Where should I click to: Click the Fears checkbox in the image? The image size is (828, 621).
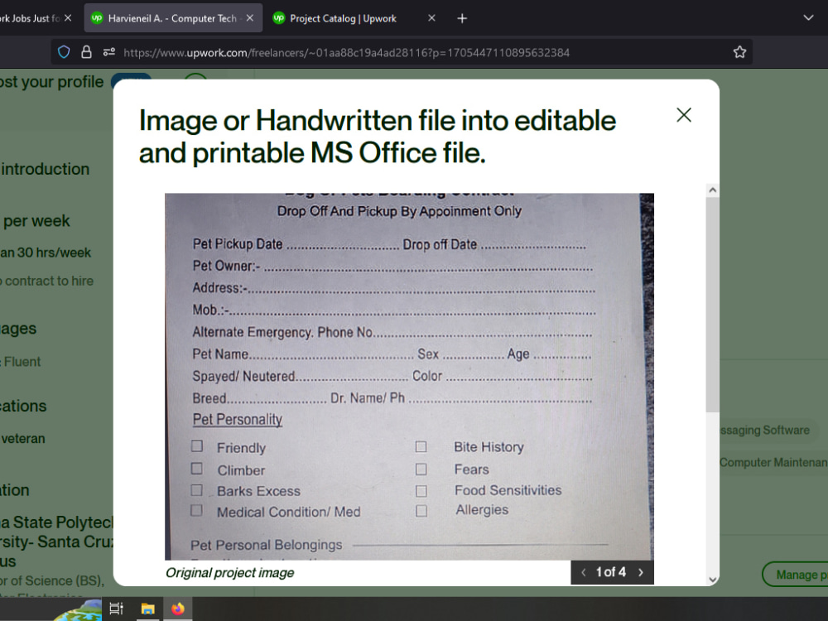(x=421, y=469)
